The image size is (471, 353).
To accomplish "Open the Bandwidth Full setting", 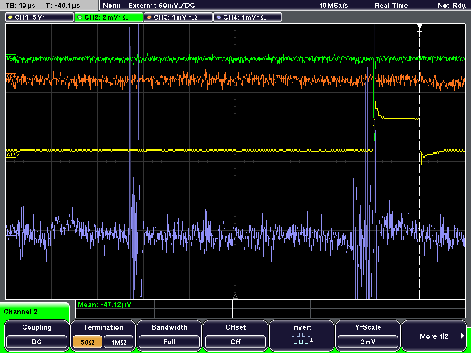I will (x=169, y=335).
